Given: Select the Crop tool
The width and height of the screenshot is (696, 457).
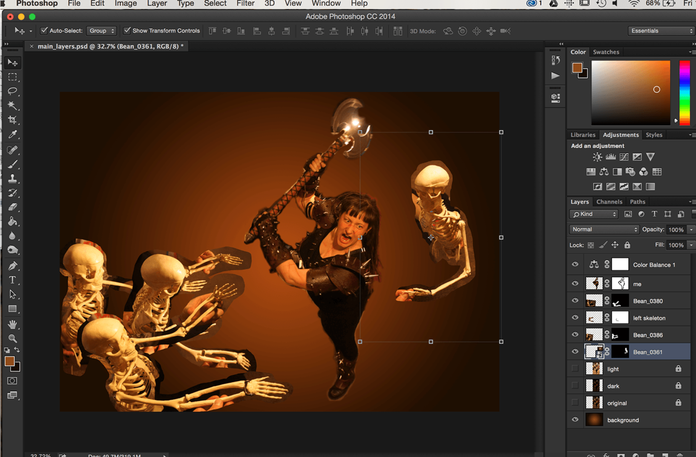Looking at the screenshot, I should point(12,120).
